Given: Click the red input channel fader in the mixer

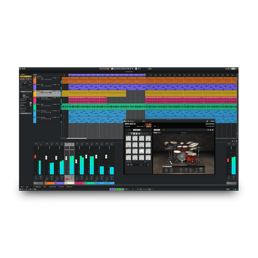Looking at the screenshot, I should (35, 156).
